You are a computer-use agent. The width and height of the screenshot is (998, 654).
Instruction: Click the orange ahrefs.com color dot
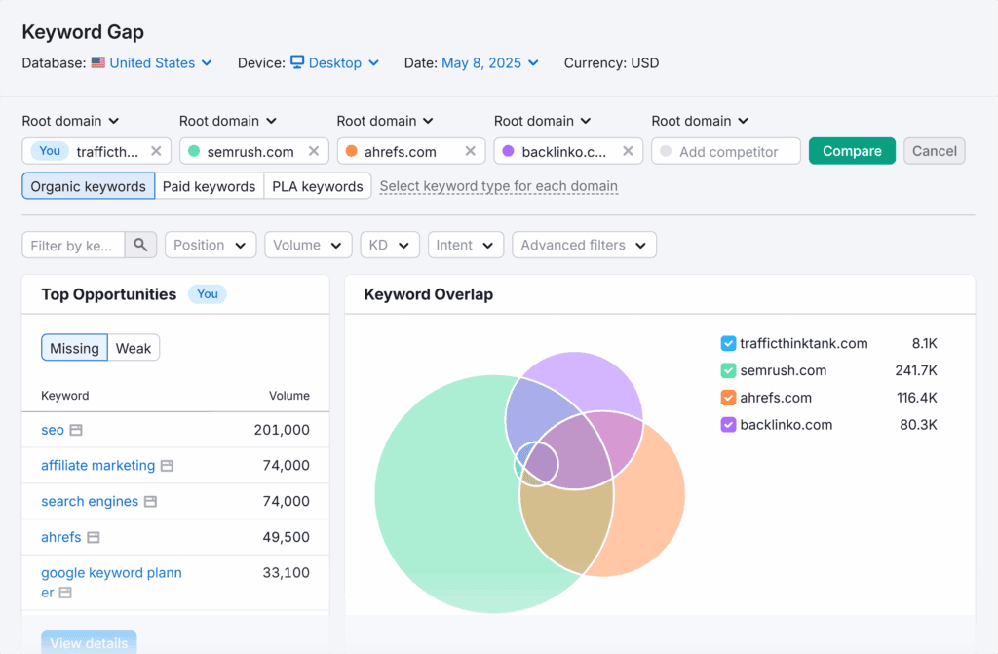pos(352,151)
